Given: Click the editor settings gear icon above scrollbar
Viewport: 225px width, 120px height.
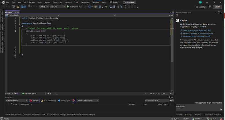Looking at the screenshot, I should click(173, 12).
